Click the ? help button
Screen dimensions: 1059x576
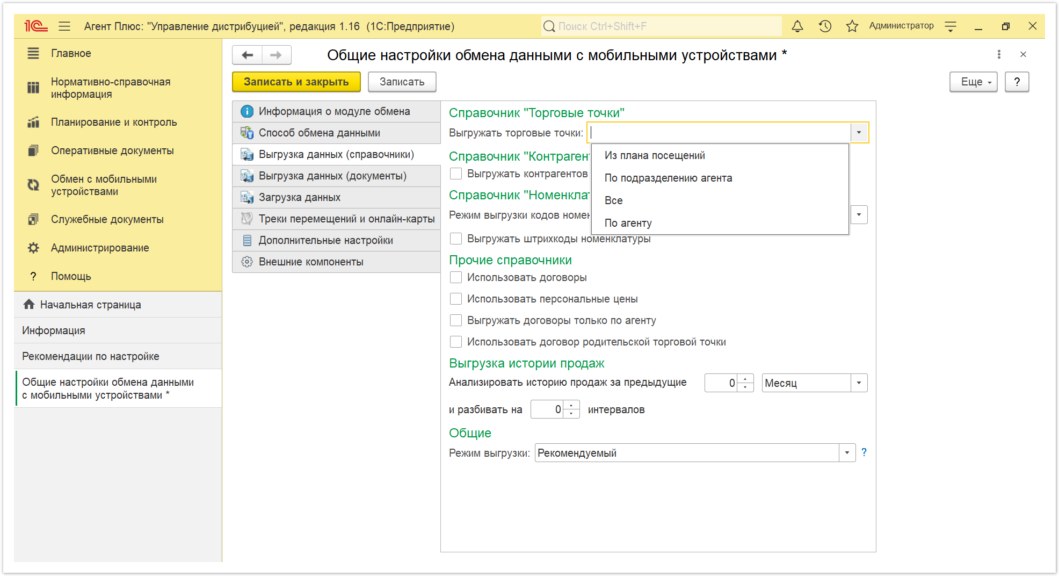click(1017, 82)
